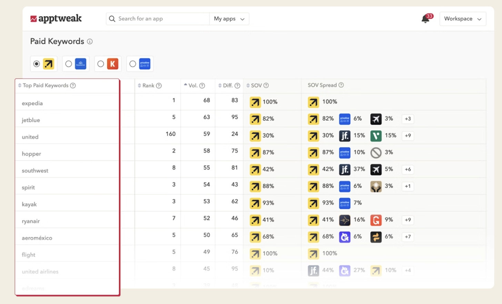Select the orange K app radio button

click(x=101, y=64)
